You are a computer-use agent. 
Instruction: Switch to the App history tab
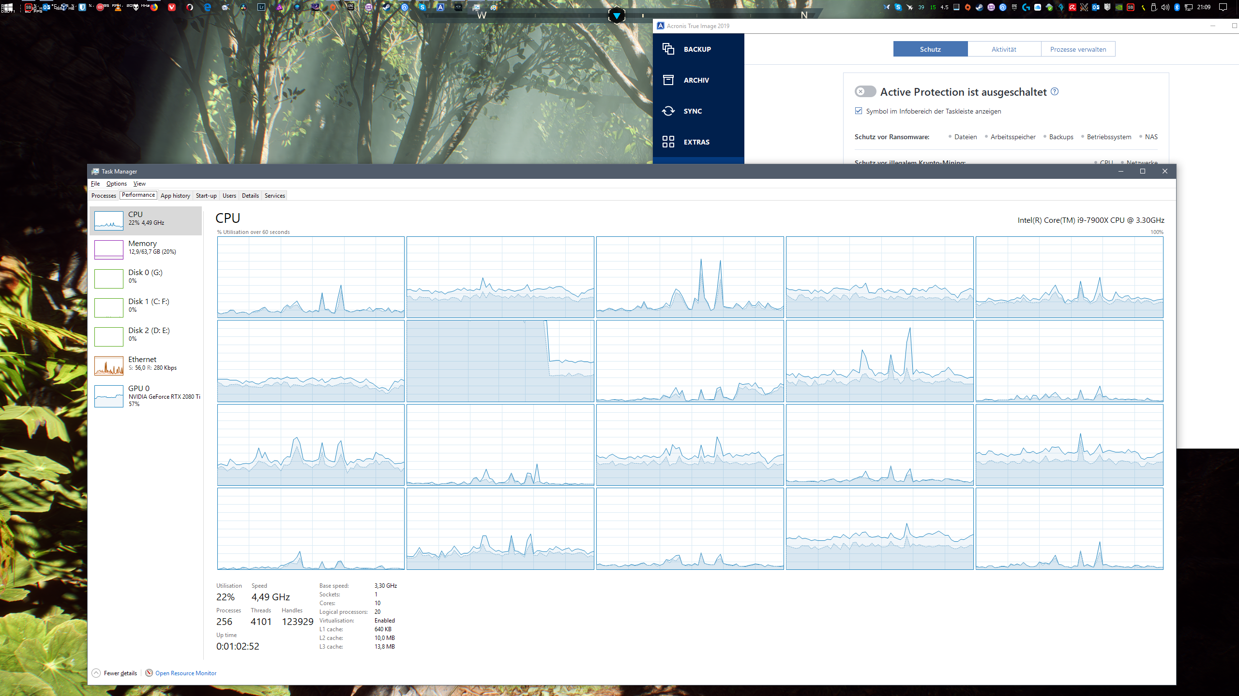175,196
